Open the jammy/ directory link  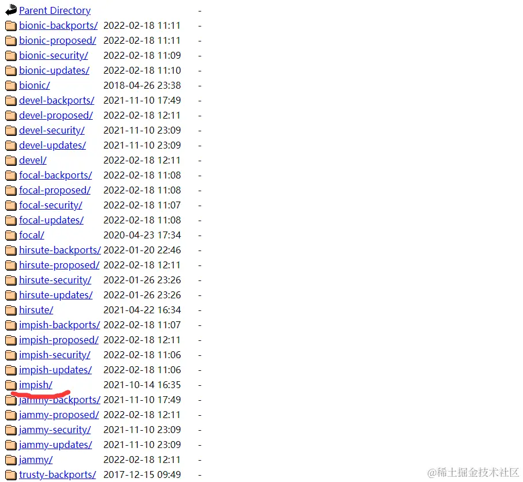pyautogui.click(x=36, y=460)
